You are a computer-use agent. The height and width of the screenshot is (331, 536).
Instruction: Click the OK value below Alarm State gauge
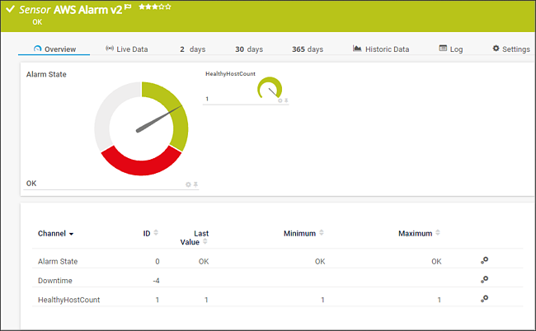(31, 184)
